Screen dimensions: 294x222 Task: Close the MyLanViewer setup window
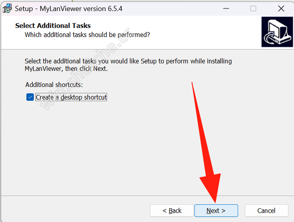click(x=281, y=8)
